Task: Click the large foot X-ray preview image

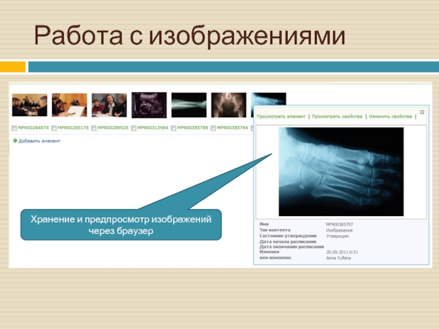Action: [341, 172]
